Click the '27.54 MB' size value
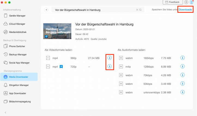Viewport: 197px width, 116px height. pyautogui.click(x=94, y=58)
